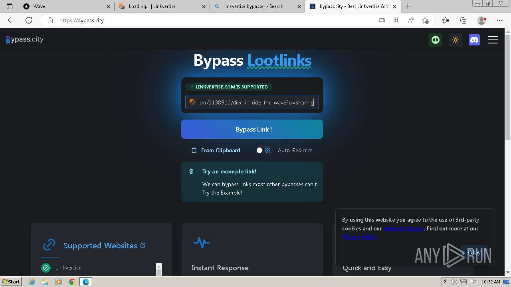This screenshot has height=287, width=511.
Task: Click the bypass.city logo
Action: tap(25, 39)
